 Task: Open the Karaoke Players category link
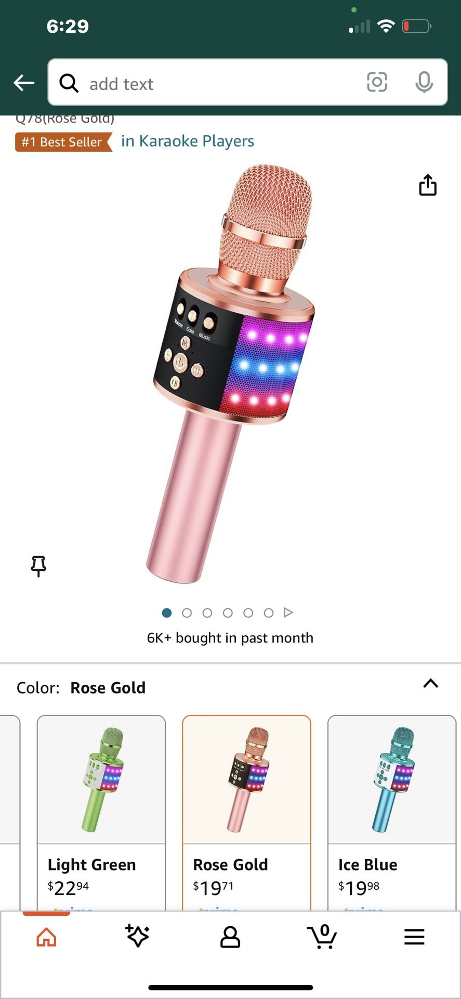click(x=188, y=141)
